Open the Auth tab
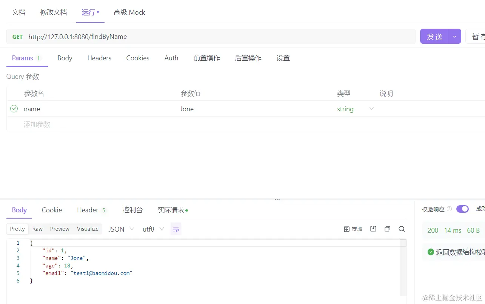This screenshot has width=485, height=304. [171, 58]
